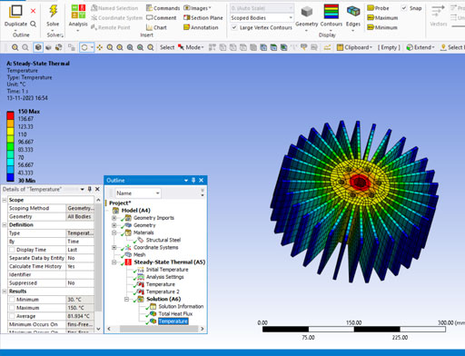Click the shaded exterior cube view icon
Viewport: 465px width, 356px height.
[x=38, y=47]
